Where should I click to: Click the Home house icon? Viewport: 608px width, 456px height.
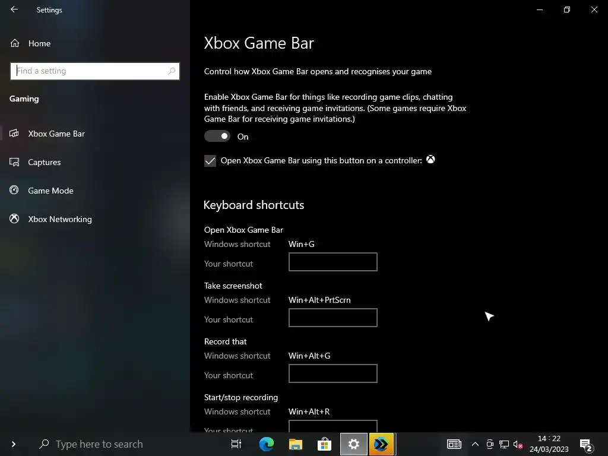pos(15,43)
